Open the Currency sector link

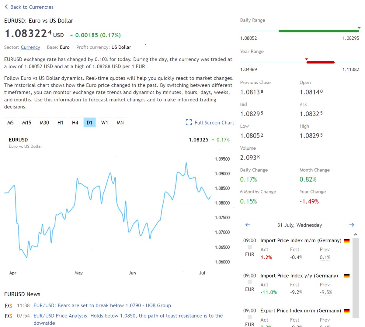point(30,47)
